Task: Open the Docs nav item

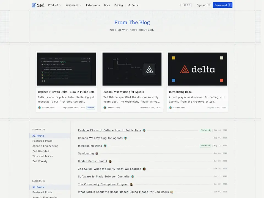Action: [107, 5]
